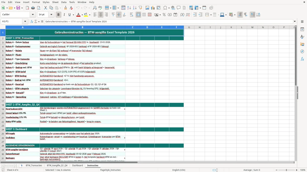Open the Sheet menu
The image size is (307, 172).
[x=55, y=2]
